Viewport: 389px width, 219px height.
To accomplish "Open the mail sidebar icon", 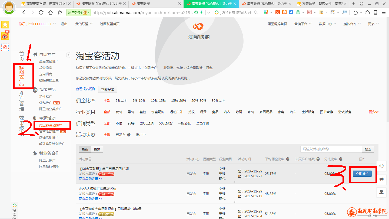I will [x=5, y=47].
